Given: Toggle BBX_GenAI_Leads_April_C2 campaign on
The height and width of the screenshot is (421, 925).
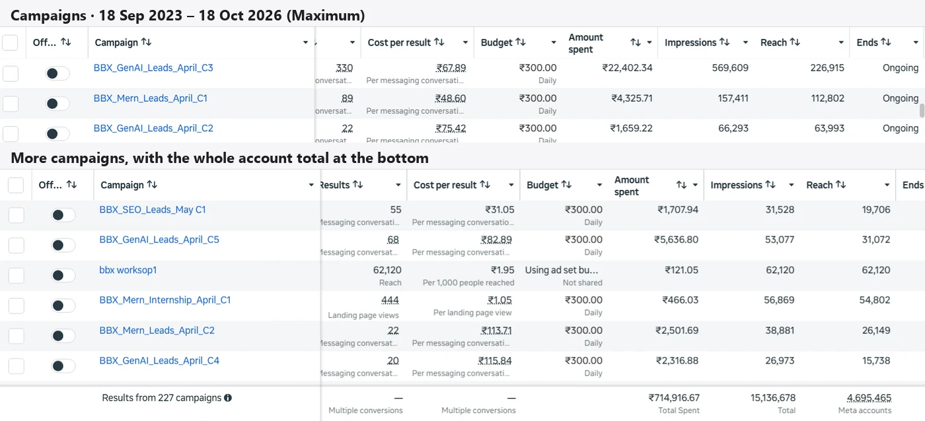Looking at the screenshot, I should (57, 134).
